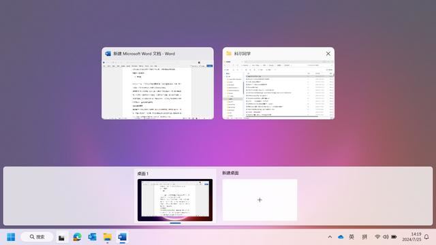436x245 pixels.
Task: Open Outlook from the taskbar
Action: tap(93, 237)
